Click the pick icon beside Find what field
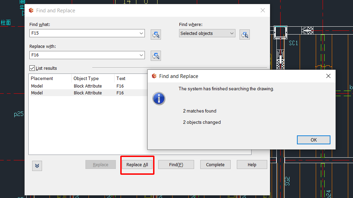 pos(156,35)
